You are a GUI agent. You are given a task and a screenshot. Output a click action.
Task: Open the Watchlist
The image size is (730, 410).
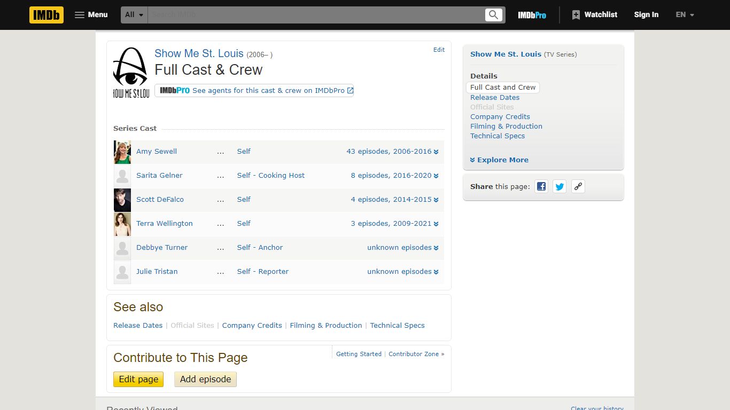pos(594,15)
